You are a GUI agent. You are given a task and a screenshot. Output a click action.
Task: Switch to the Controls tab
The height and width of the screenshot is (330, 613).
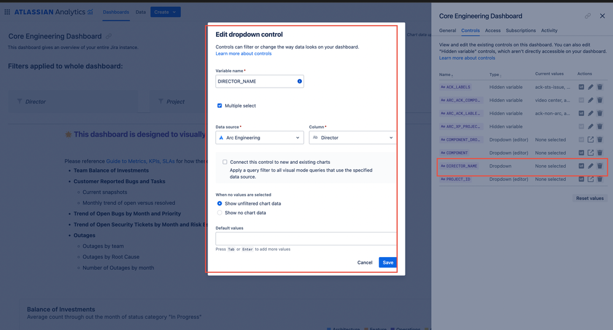point(470,31)
